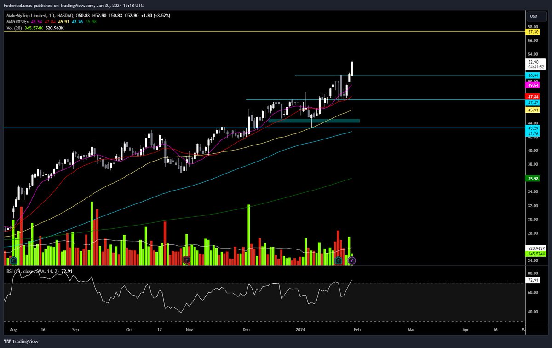Click the FedericoLunas published header text
The image size is (552, 348).
tap(74, 6)
